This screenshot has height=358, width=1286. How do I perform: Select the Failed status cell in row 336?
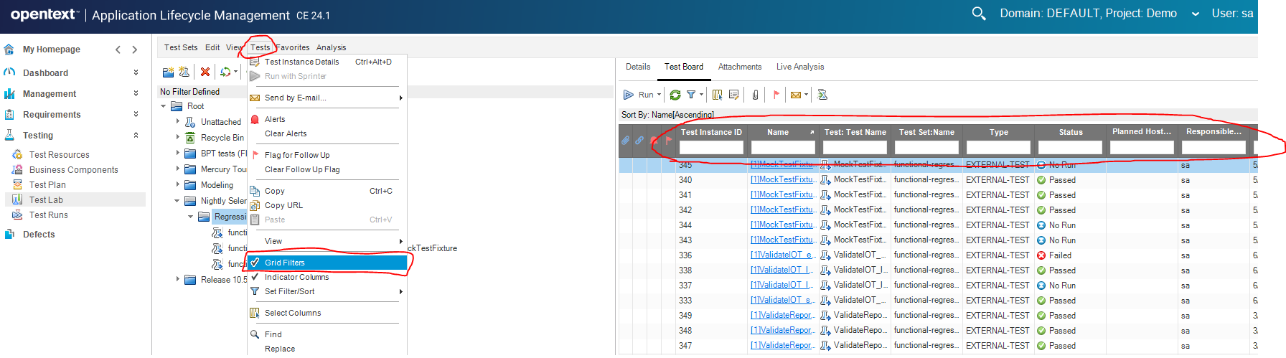point(1070,255)
